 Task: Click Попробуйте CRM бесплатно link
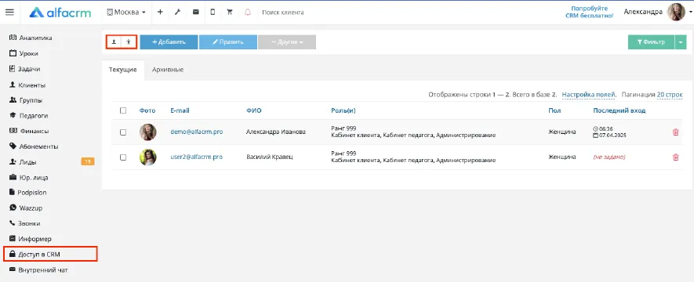point(590,12)
